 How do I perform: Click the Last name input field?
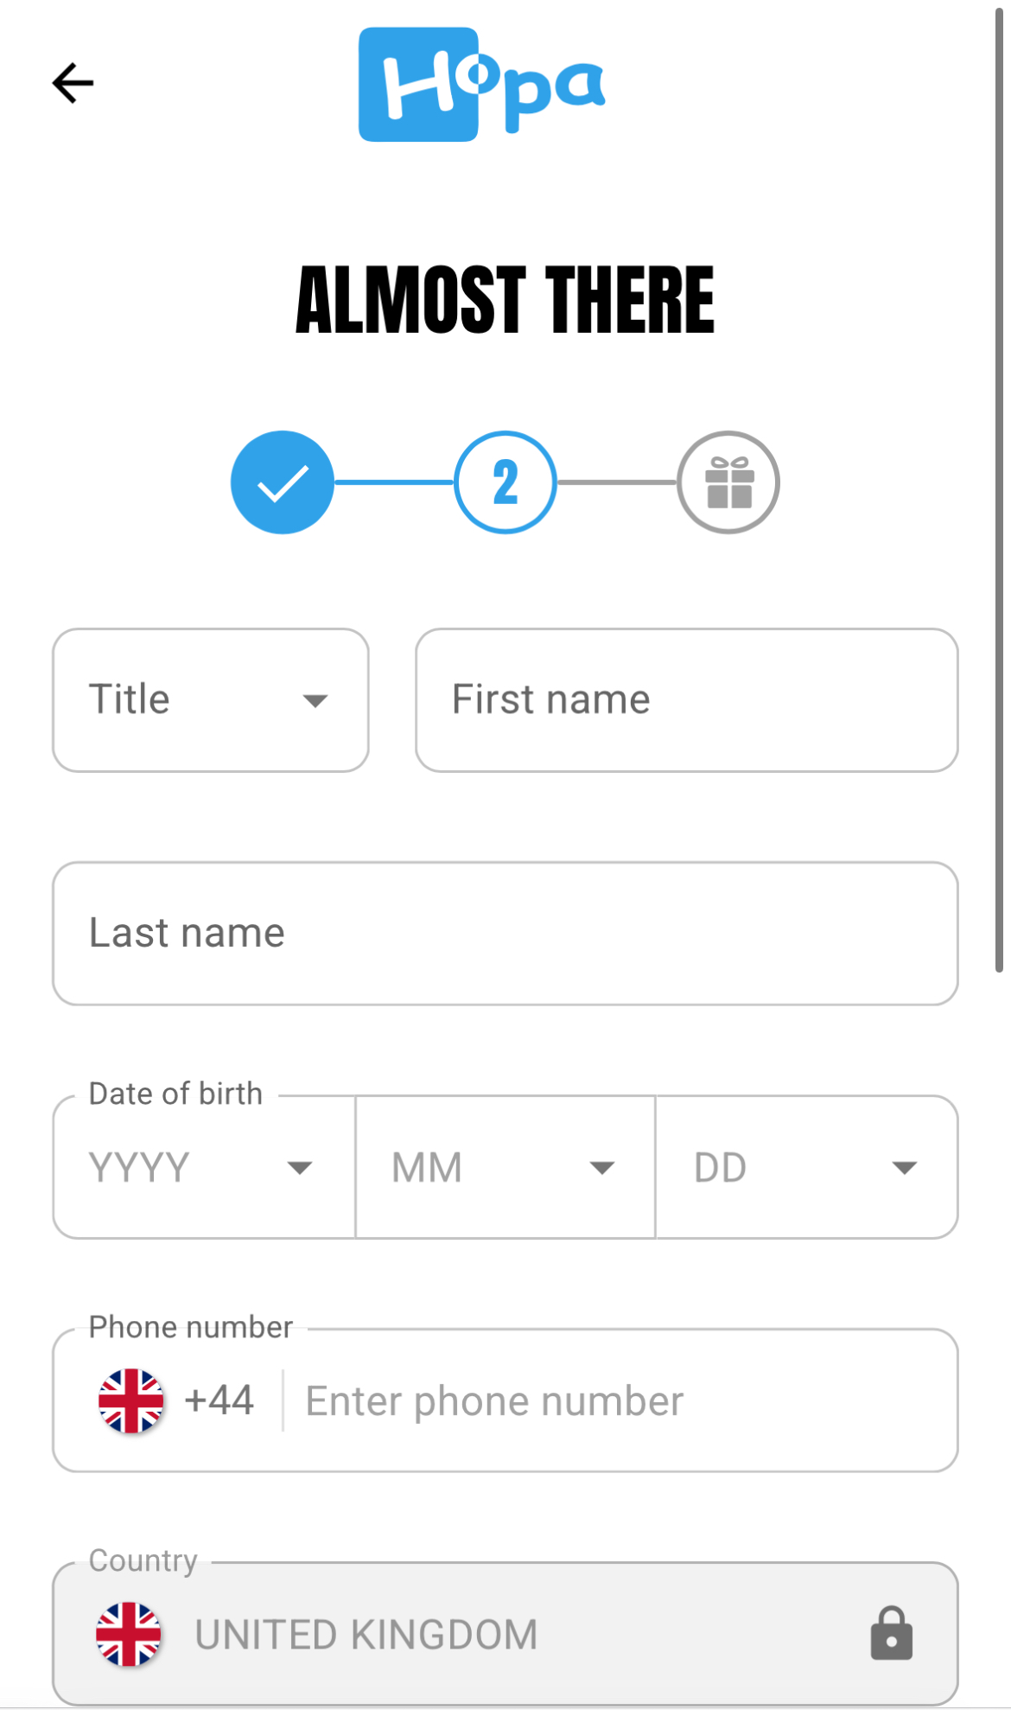click(x=505, y=932)
